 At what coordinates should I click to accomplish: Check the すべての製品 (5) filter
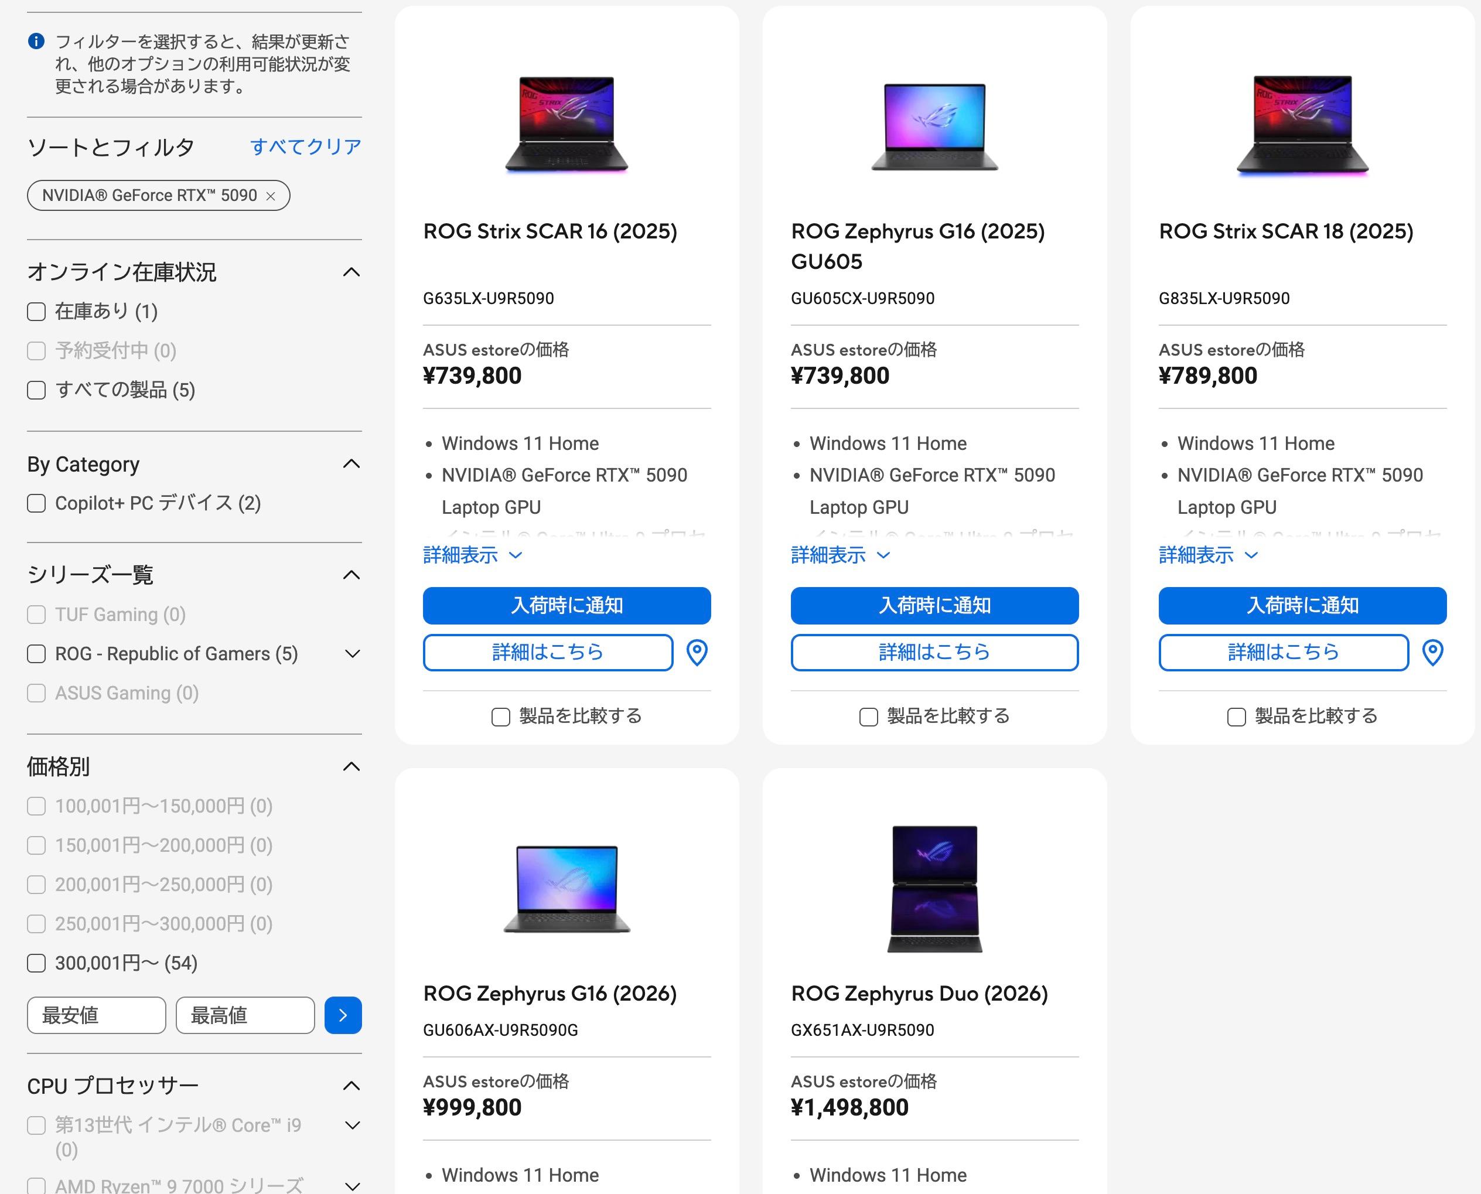tap(36, 390)
